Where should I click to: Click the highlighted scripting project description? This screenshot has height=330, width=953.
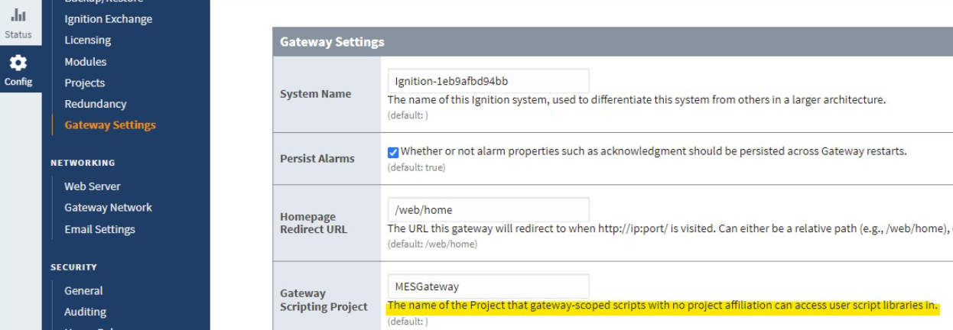tap(662, 306)
